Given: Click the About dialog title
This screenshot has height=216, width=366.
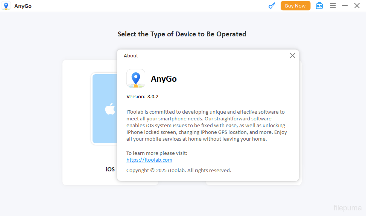Looking at the screenshot, I should coord(131,55).
